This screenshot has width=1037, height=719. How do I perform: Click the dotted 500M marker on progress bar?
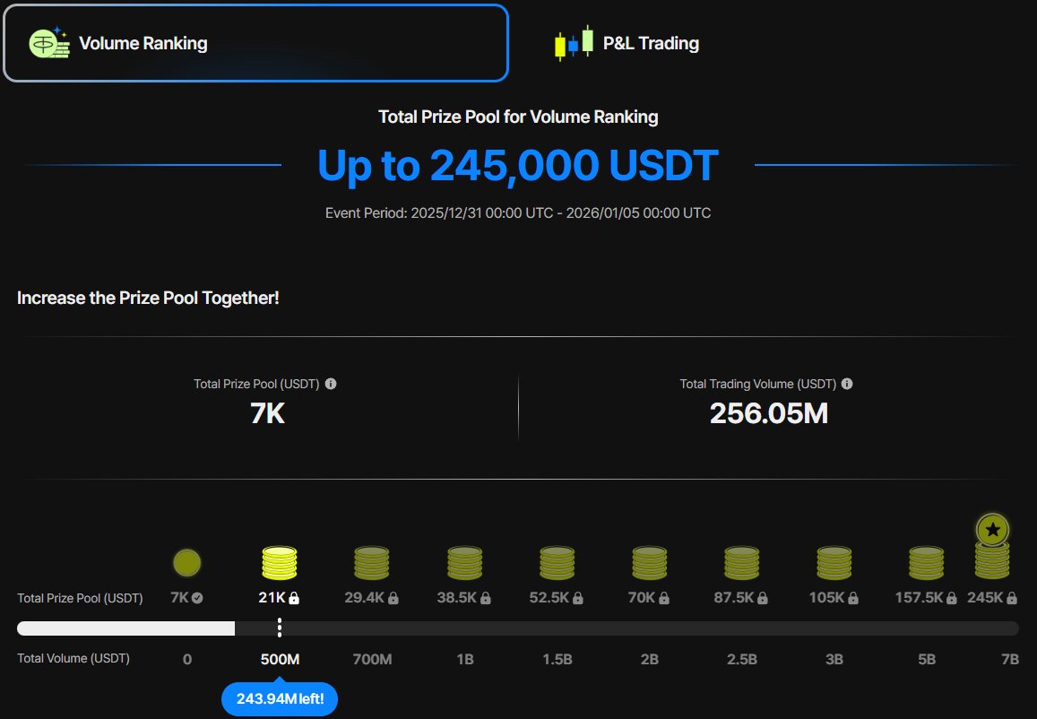point(280,628)
